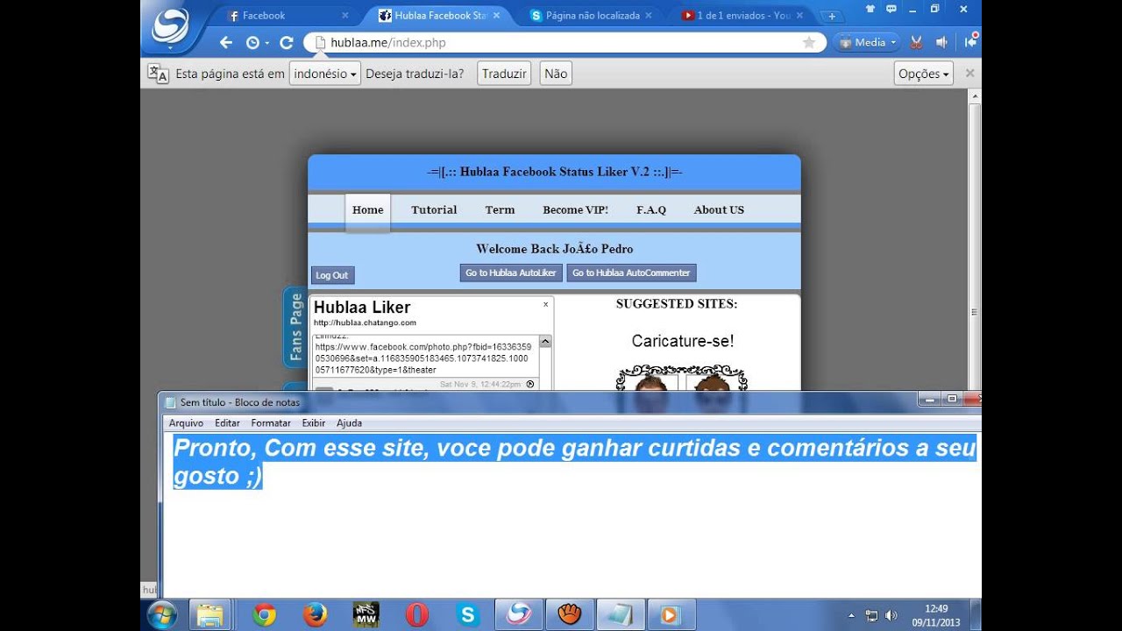Screen dimensions: 1122x631
Task: Open the media player taskbar icon
Action: pos(671,615)
